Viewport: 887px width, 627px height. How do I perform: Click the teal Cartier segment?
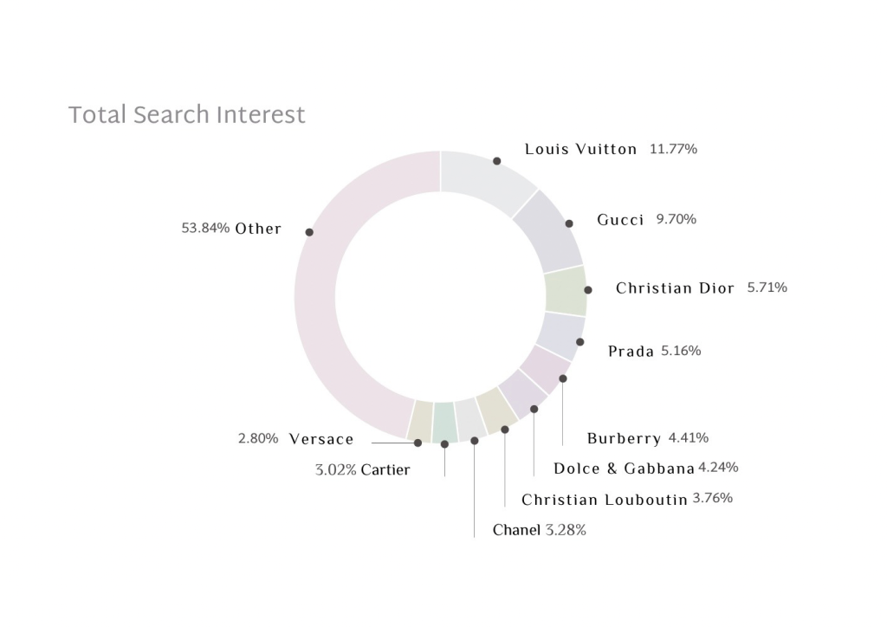click(444, 422)
